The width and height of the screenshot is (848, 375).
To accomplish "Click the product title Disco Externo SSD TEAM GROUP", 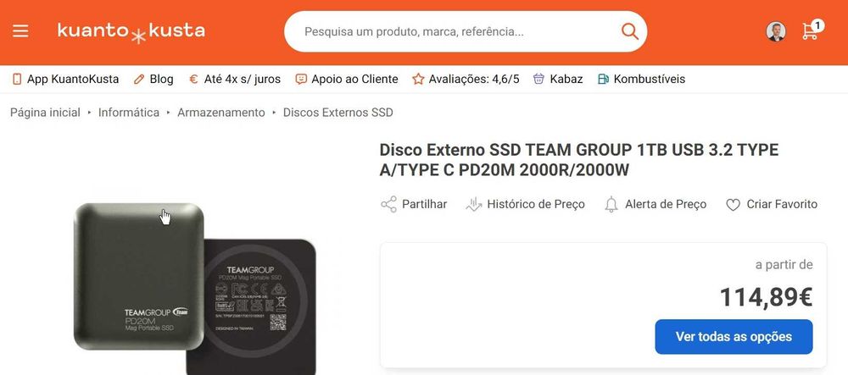I will 578,160.
